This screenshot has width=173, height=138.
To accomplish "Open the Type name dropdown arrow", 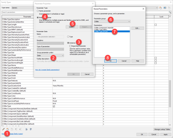I will click(x=157, y=8).
